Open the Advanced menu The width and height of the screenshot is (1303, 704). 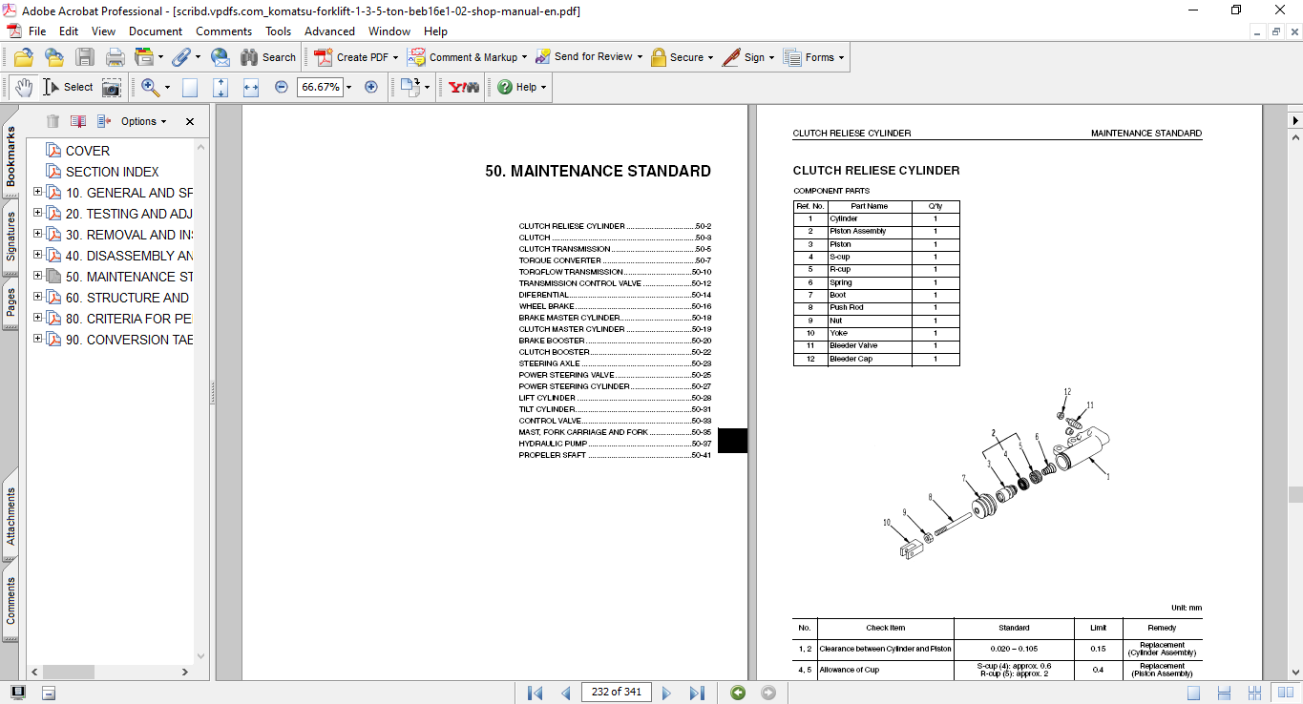point(329,31)
